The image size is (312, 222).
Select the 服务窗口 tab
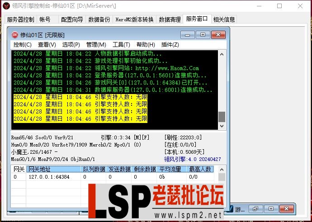197,19
